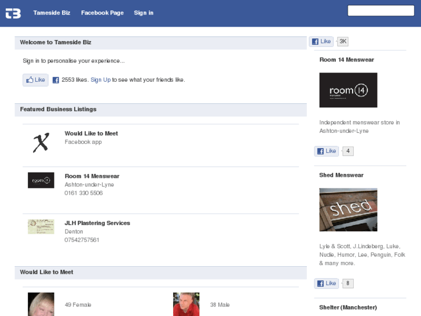Click the Lyle & Scott brands description

(362, 255)
